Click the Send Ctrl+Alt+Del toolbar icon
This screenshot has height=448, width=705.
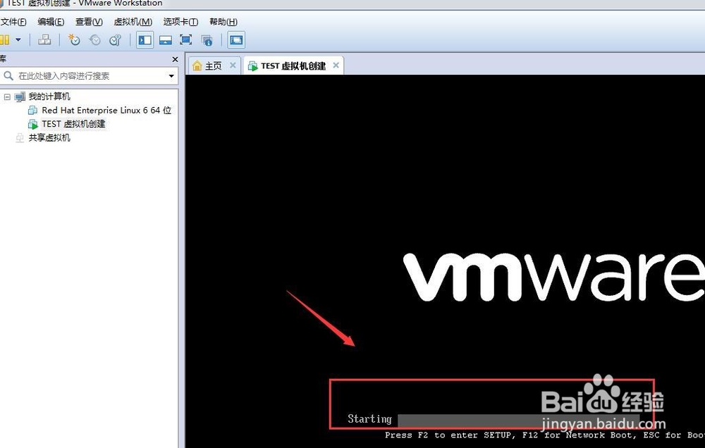44,40
